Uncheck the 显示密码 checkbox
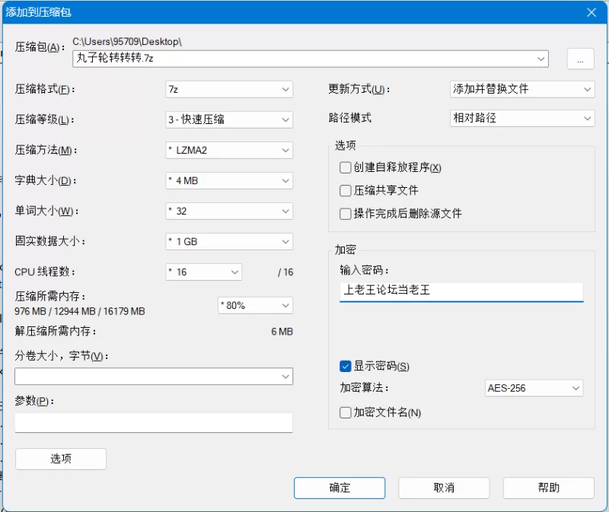The image size is (609, 512). pyautogui.click(x=345, y=366)
